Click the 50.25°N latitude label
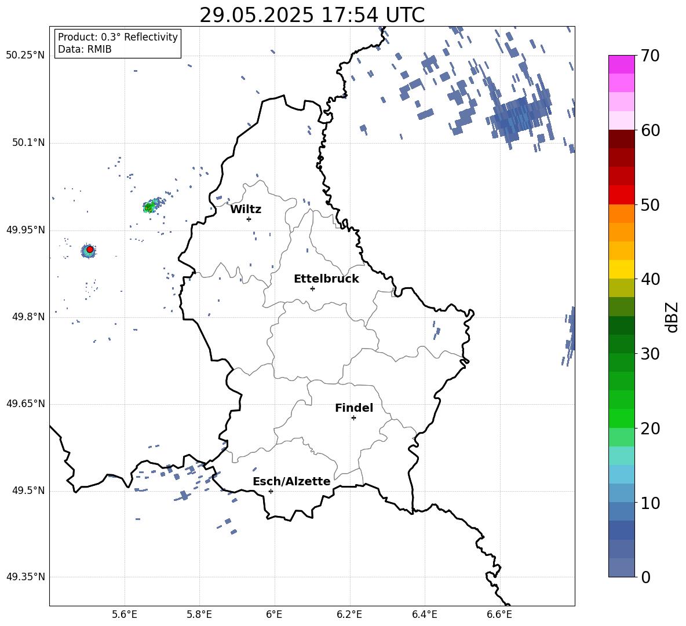Image resolution: width=686 pixels, height=626 pixels. point(25,56)
